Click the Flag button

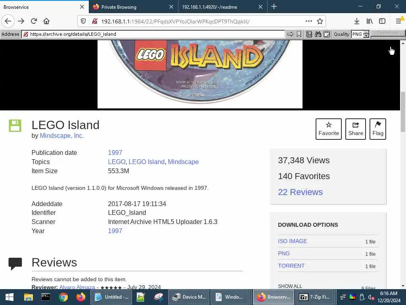click(378, 129)
